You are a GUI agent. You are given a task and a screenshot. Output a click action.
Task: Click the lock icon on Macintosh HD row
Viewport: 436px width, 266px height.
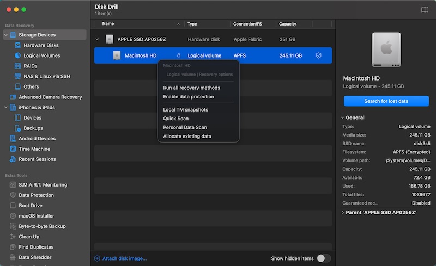click(179, 55)
